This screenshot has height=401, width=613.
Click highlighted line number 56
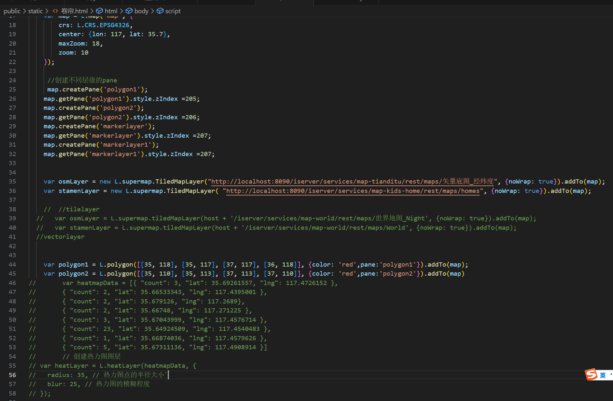pos(12,375)
